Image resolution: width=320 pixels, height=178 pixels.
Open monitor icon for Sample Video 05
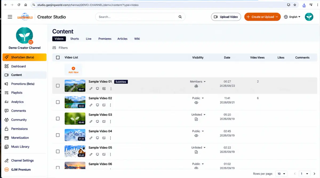point(98,154)
